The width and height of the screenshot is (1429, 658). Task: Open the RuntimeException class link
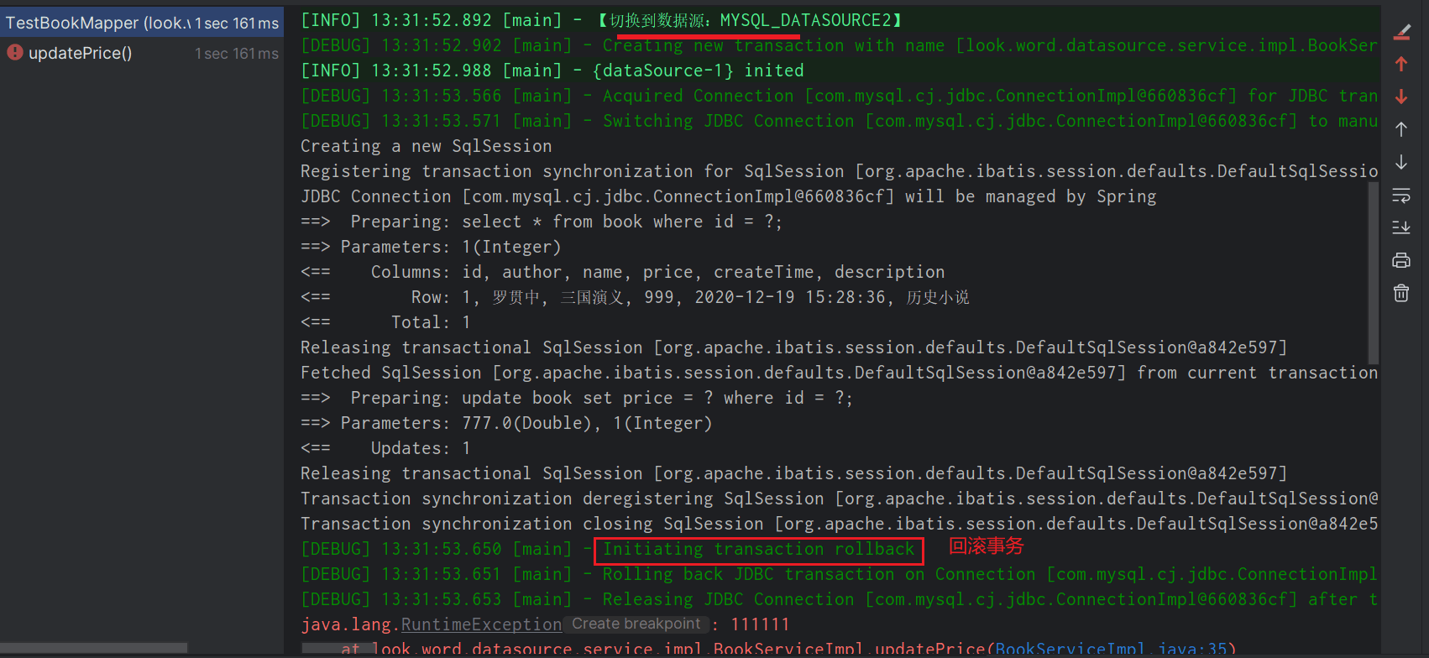481,624
